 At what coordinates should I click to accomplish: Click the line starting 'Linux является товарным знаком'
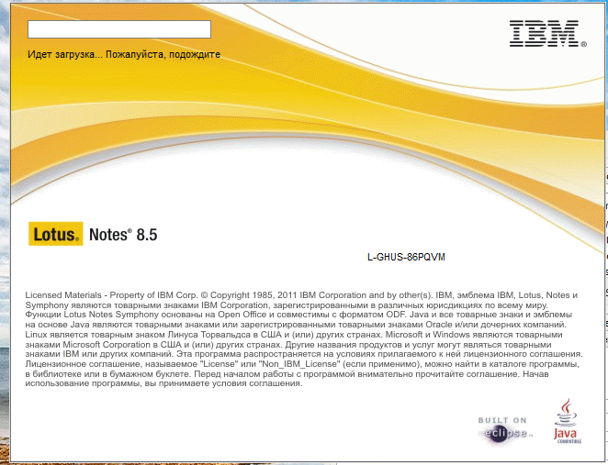pyautogui.click(x=294, y=335)
